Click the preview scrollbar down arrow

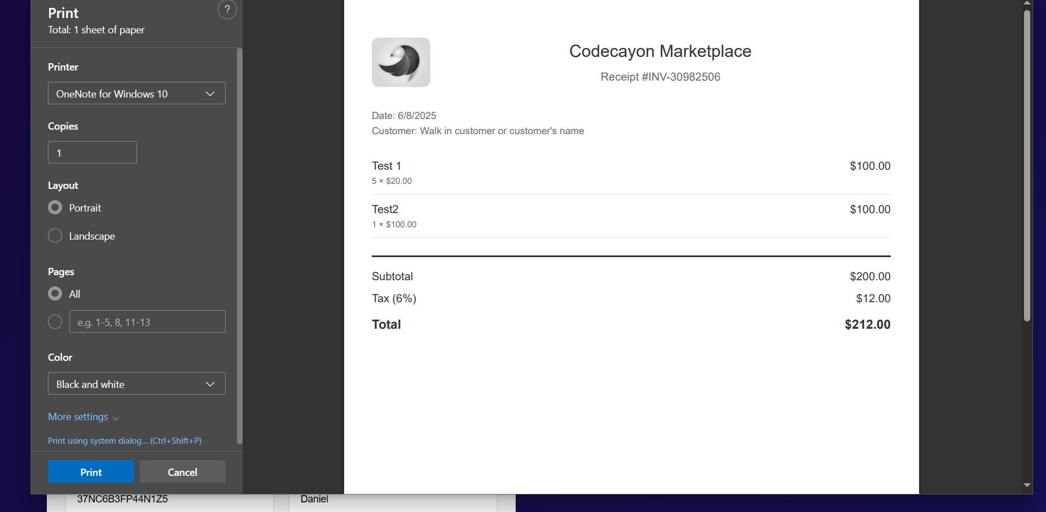1027,485
